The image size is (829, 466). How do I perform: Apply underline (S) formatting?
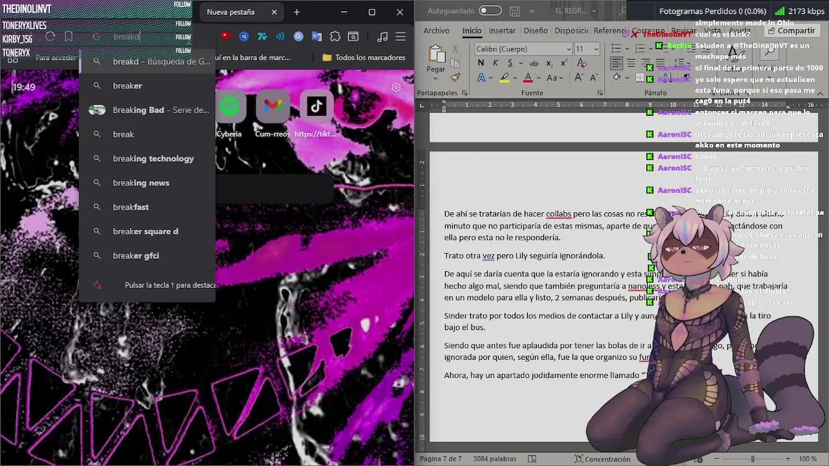coord(510,63)
